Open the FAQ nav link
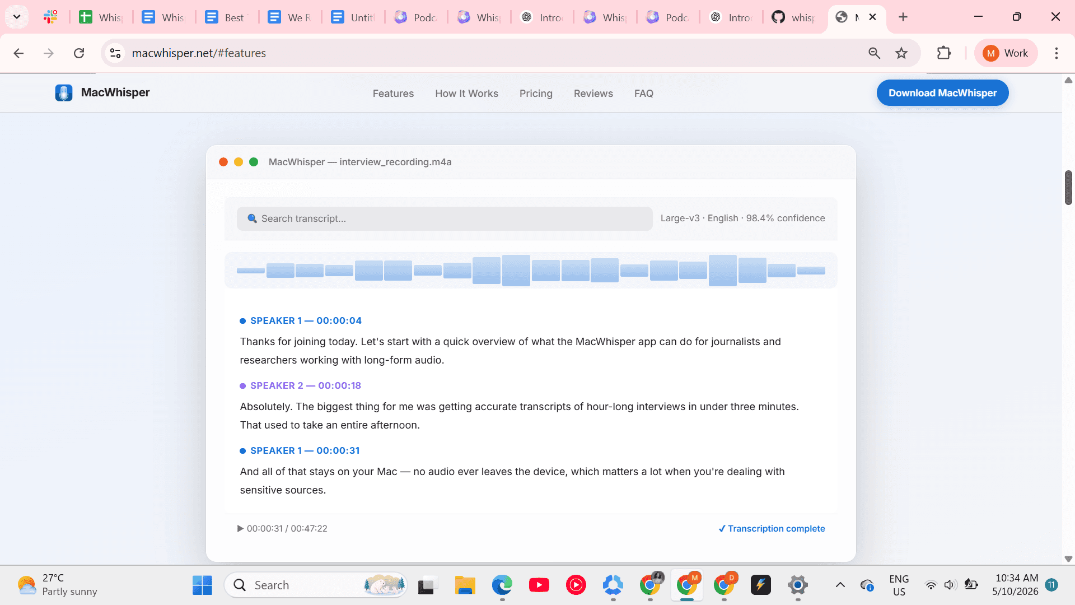 643,94
